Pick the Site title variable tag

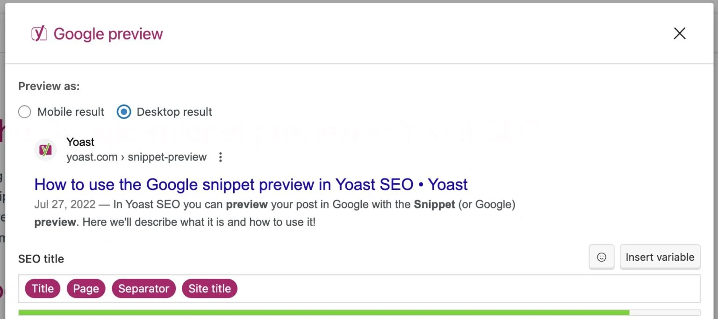[209, 289]
